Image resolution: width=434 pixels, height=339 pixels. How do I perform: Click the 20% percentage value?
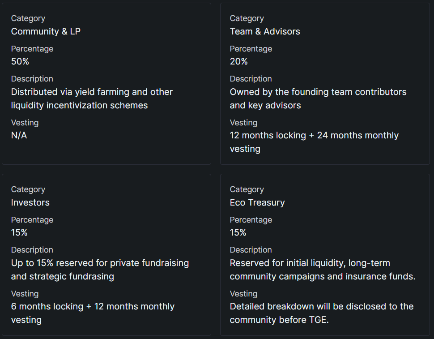(239, 61)
